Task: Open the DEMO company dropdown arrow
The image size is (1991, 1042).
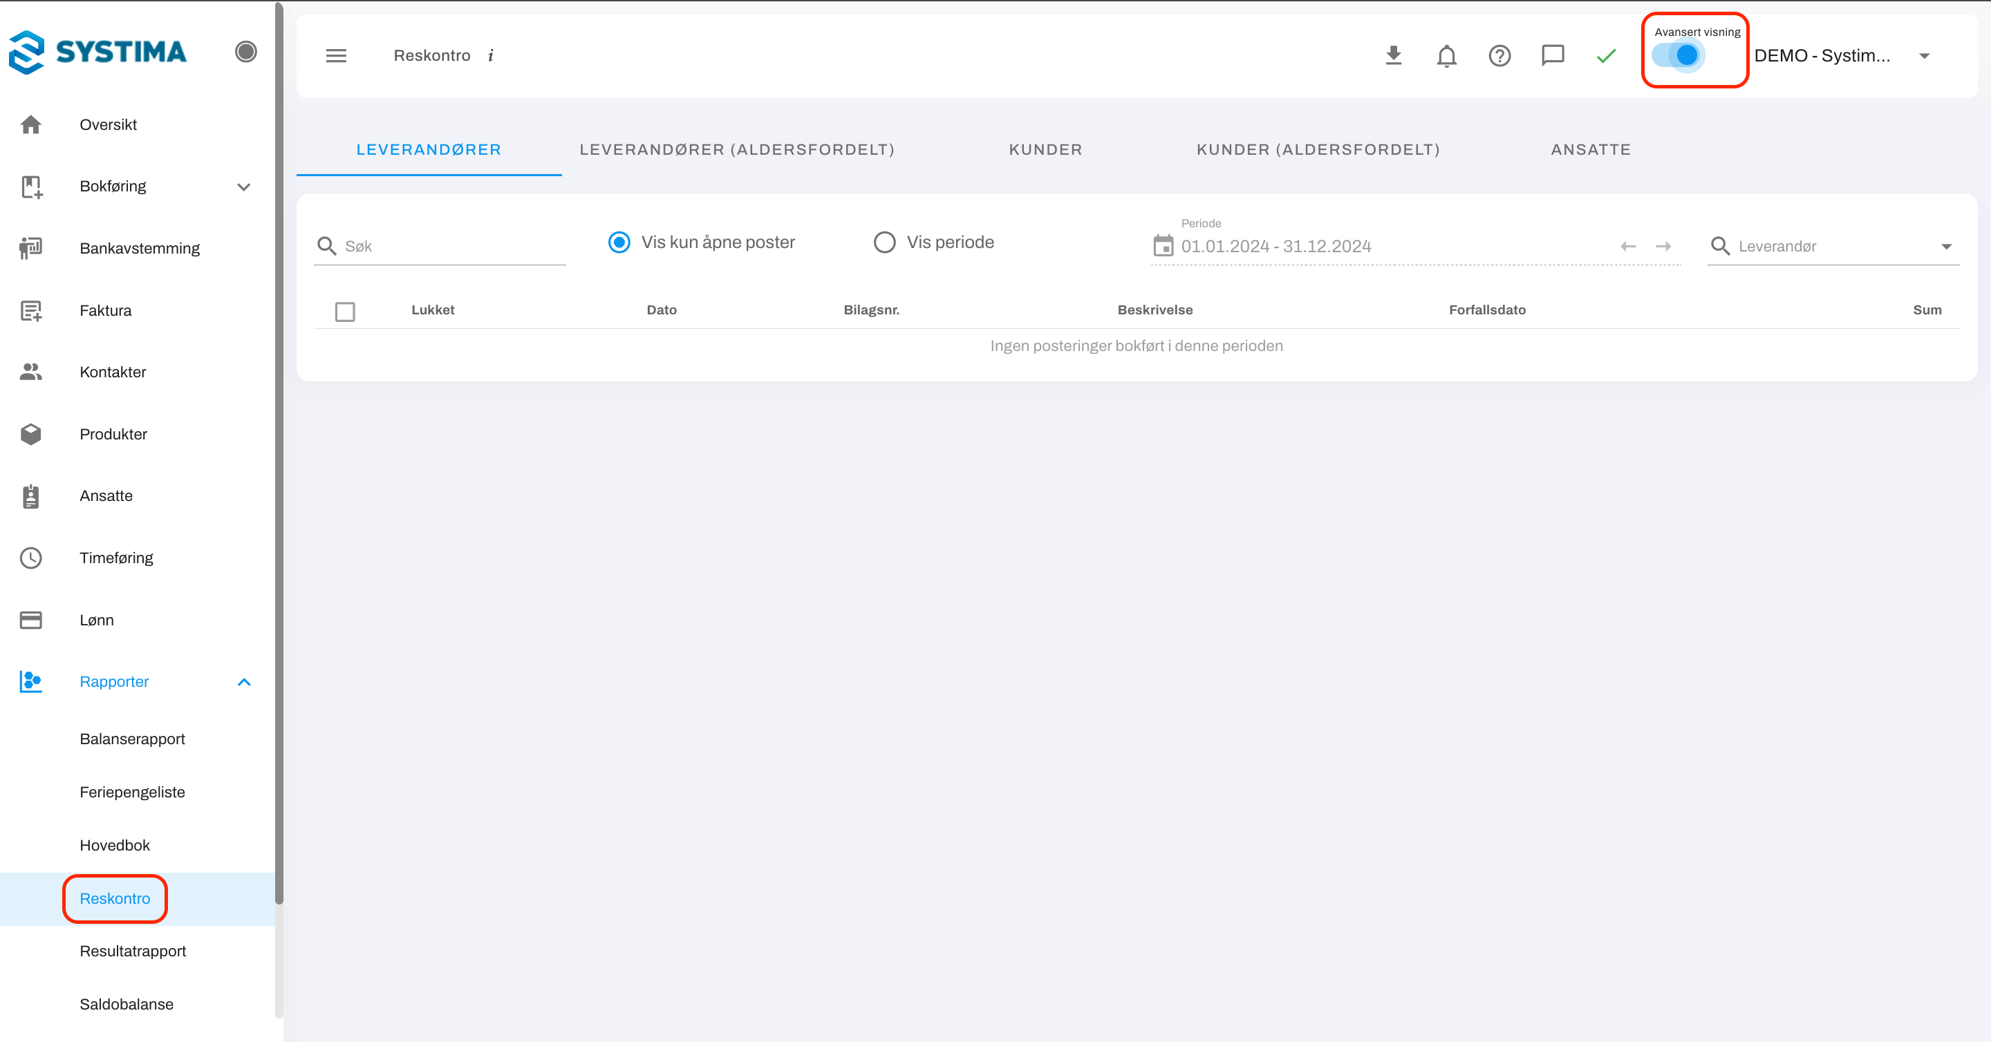Action: tap(1924, 55)
